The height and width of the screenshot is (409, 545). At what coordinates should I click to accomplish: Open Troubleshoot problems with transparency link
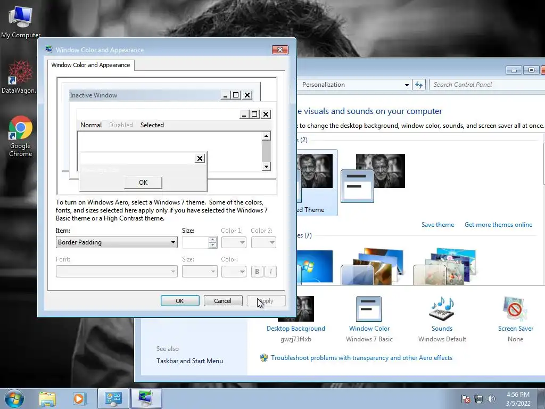(x=361, y=358)
